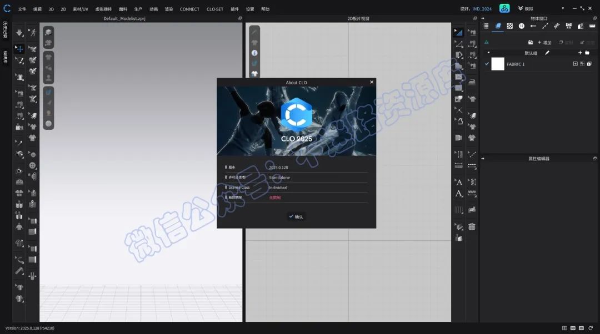Click the 2025.0.128 version value in dialog

click(278, 168)
